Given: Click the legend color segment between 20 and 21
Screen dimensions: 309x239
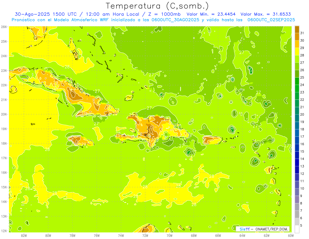Looking at the screenshot, I should click(297, 111).
